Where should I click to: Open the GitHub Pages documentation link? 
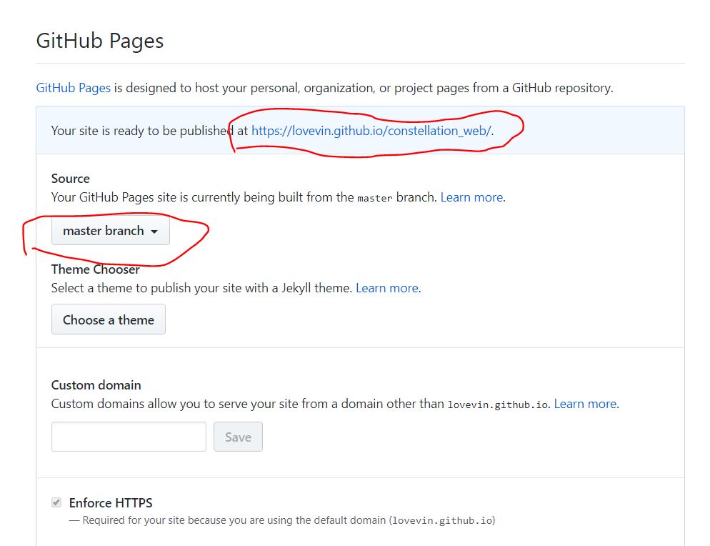tap(74, 88)
